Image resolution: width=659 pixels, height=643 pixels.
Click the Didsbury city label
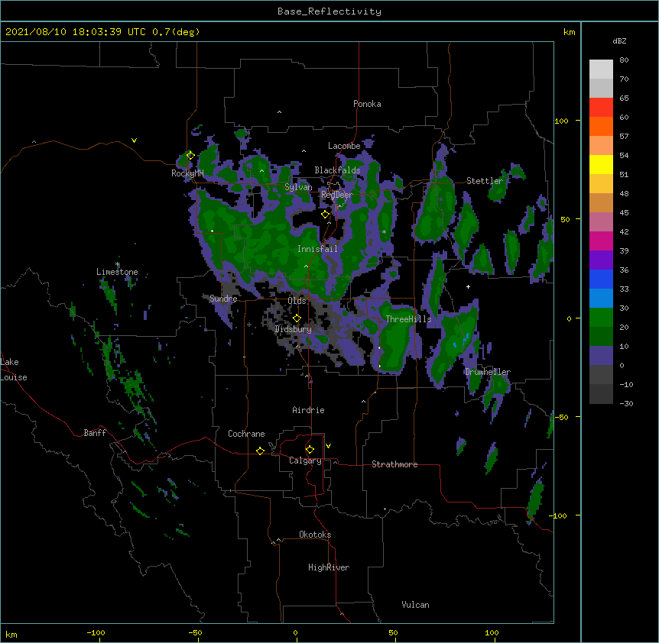point(294,329)
